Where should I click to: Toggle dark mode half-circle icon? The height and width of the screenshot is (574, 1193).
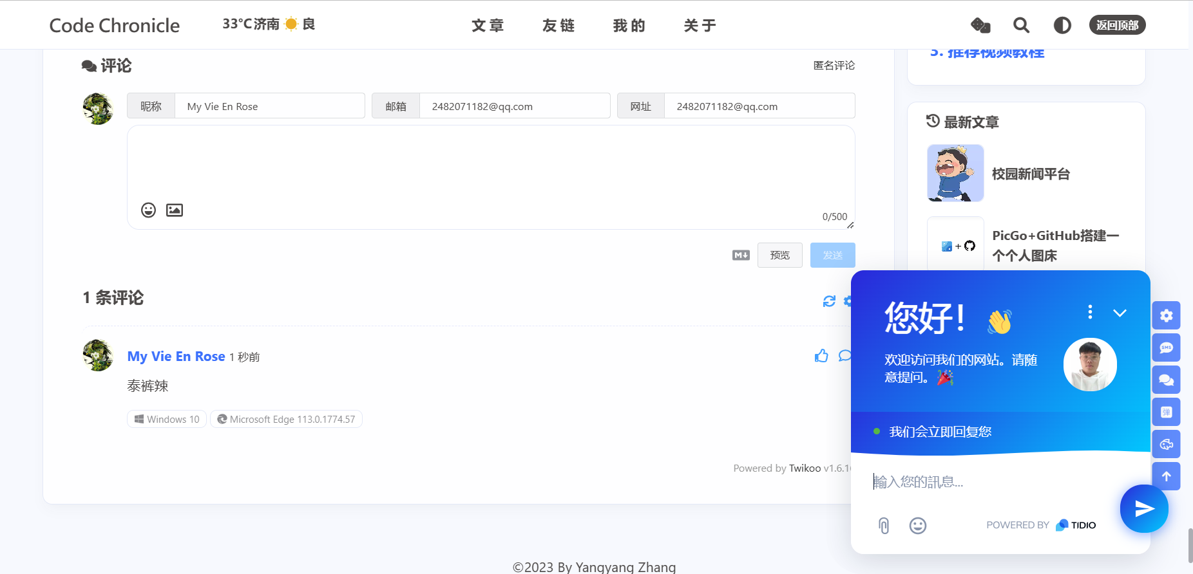tap(1062, 25)
